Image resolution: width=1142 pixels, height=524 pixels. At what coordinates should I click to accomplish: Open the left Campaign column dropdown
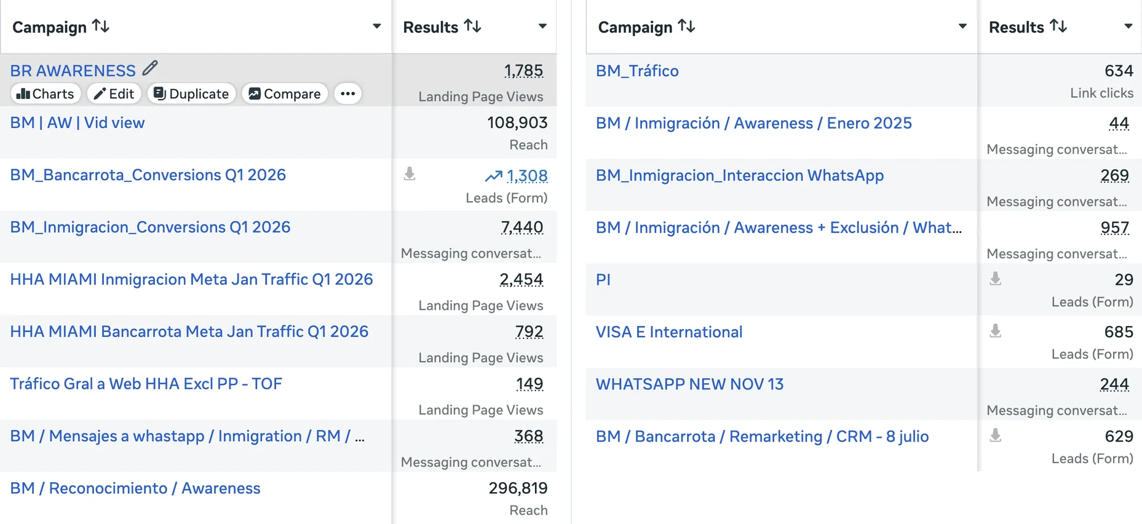pos(377,26)
